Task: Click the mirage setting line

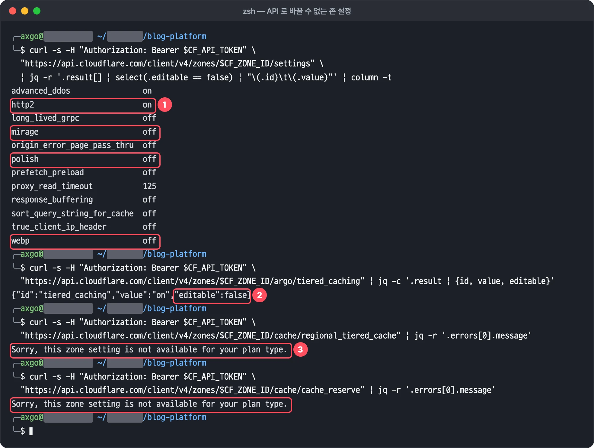Action: [x=85, y=133]
